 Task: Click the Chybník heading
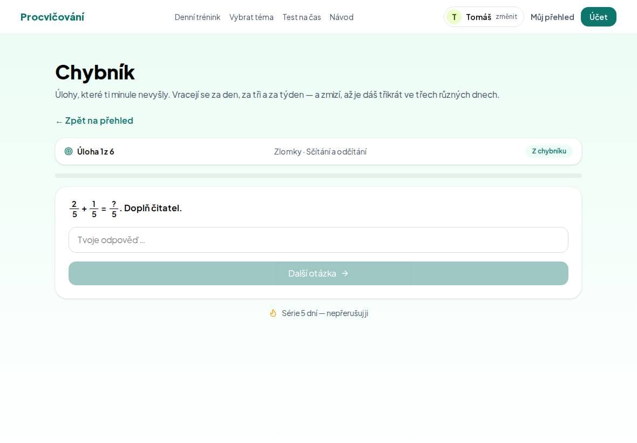point(95,72)
